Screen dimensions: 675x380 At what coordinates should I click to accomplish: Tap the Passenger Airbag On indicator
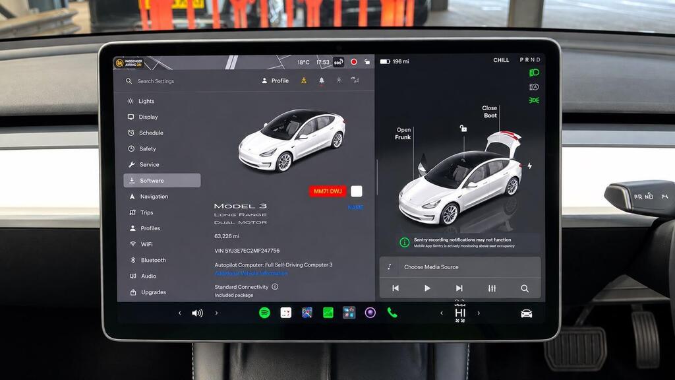(129, 63)
